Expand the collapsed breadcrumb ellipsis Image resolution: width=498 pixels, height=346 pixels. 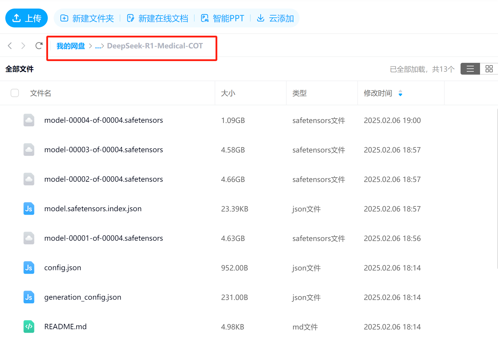[x=98, y=46]
